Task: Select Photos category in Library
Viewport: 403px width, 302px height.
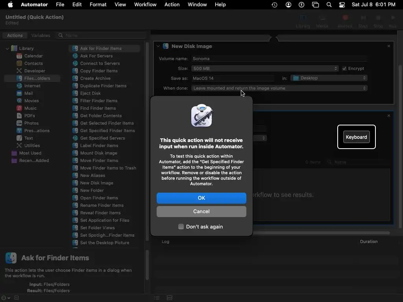Action: (x=31, y=123)
